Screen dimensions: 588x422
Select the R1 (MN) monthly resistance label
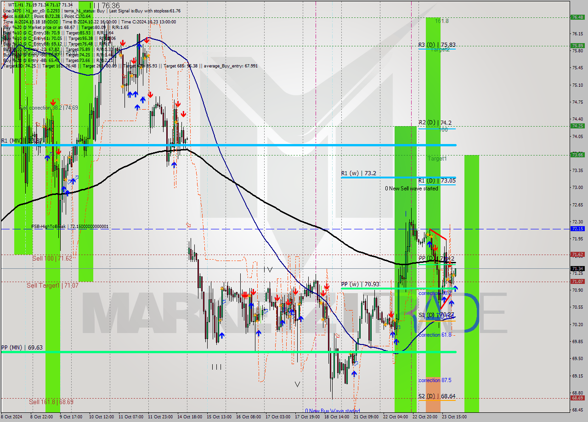point(22,140)
